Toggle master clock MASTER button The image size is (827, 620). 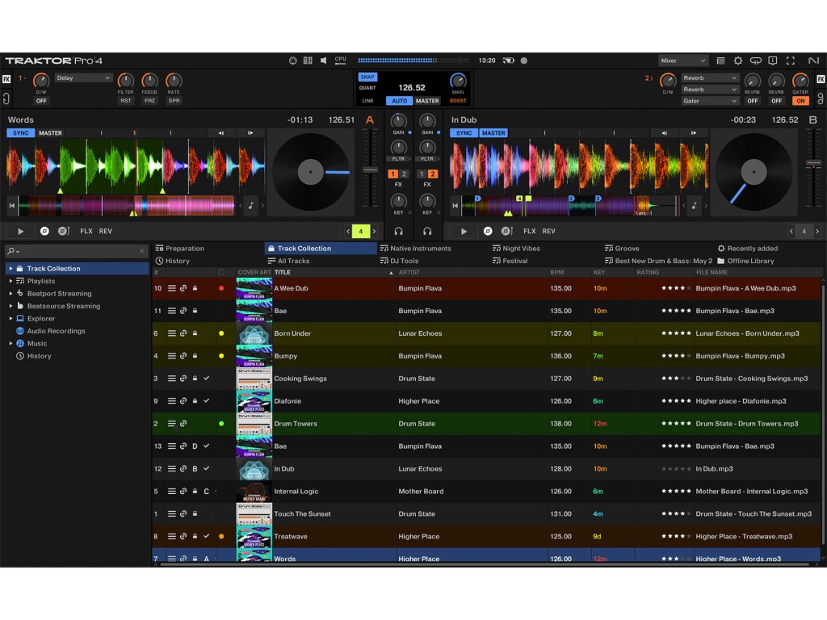[427, 101]
